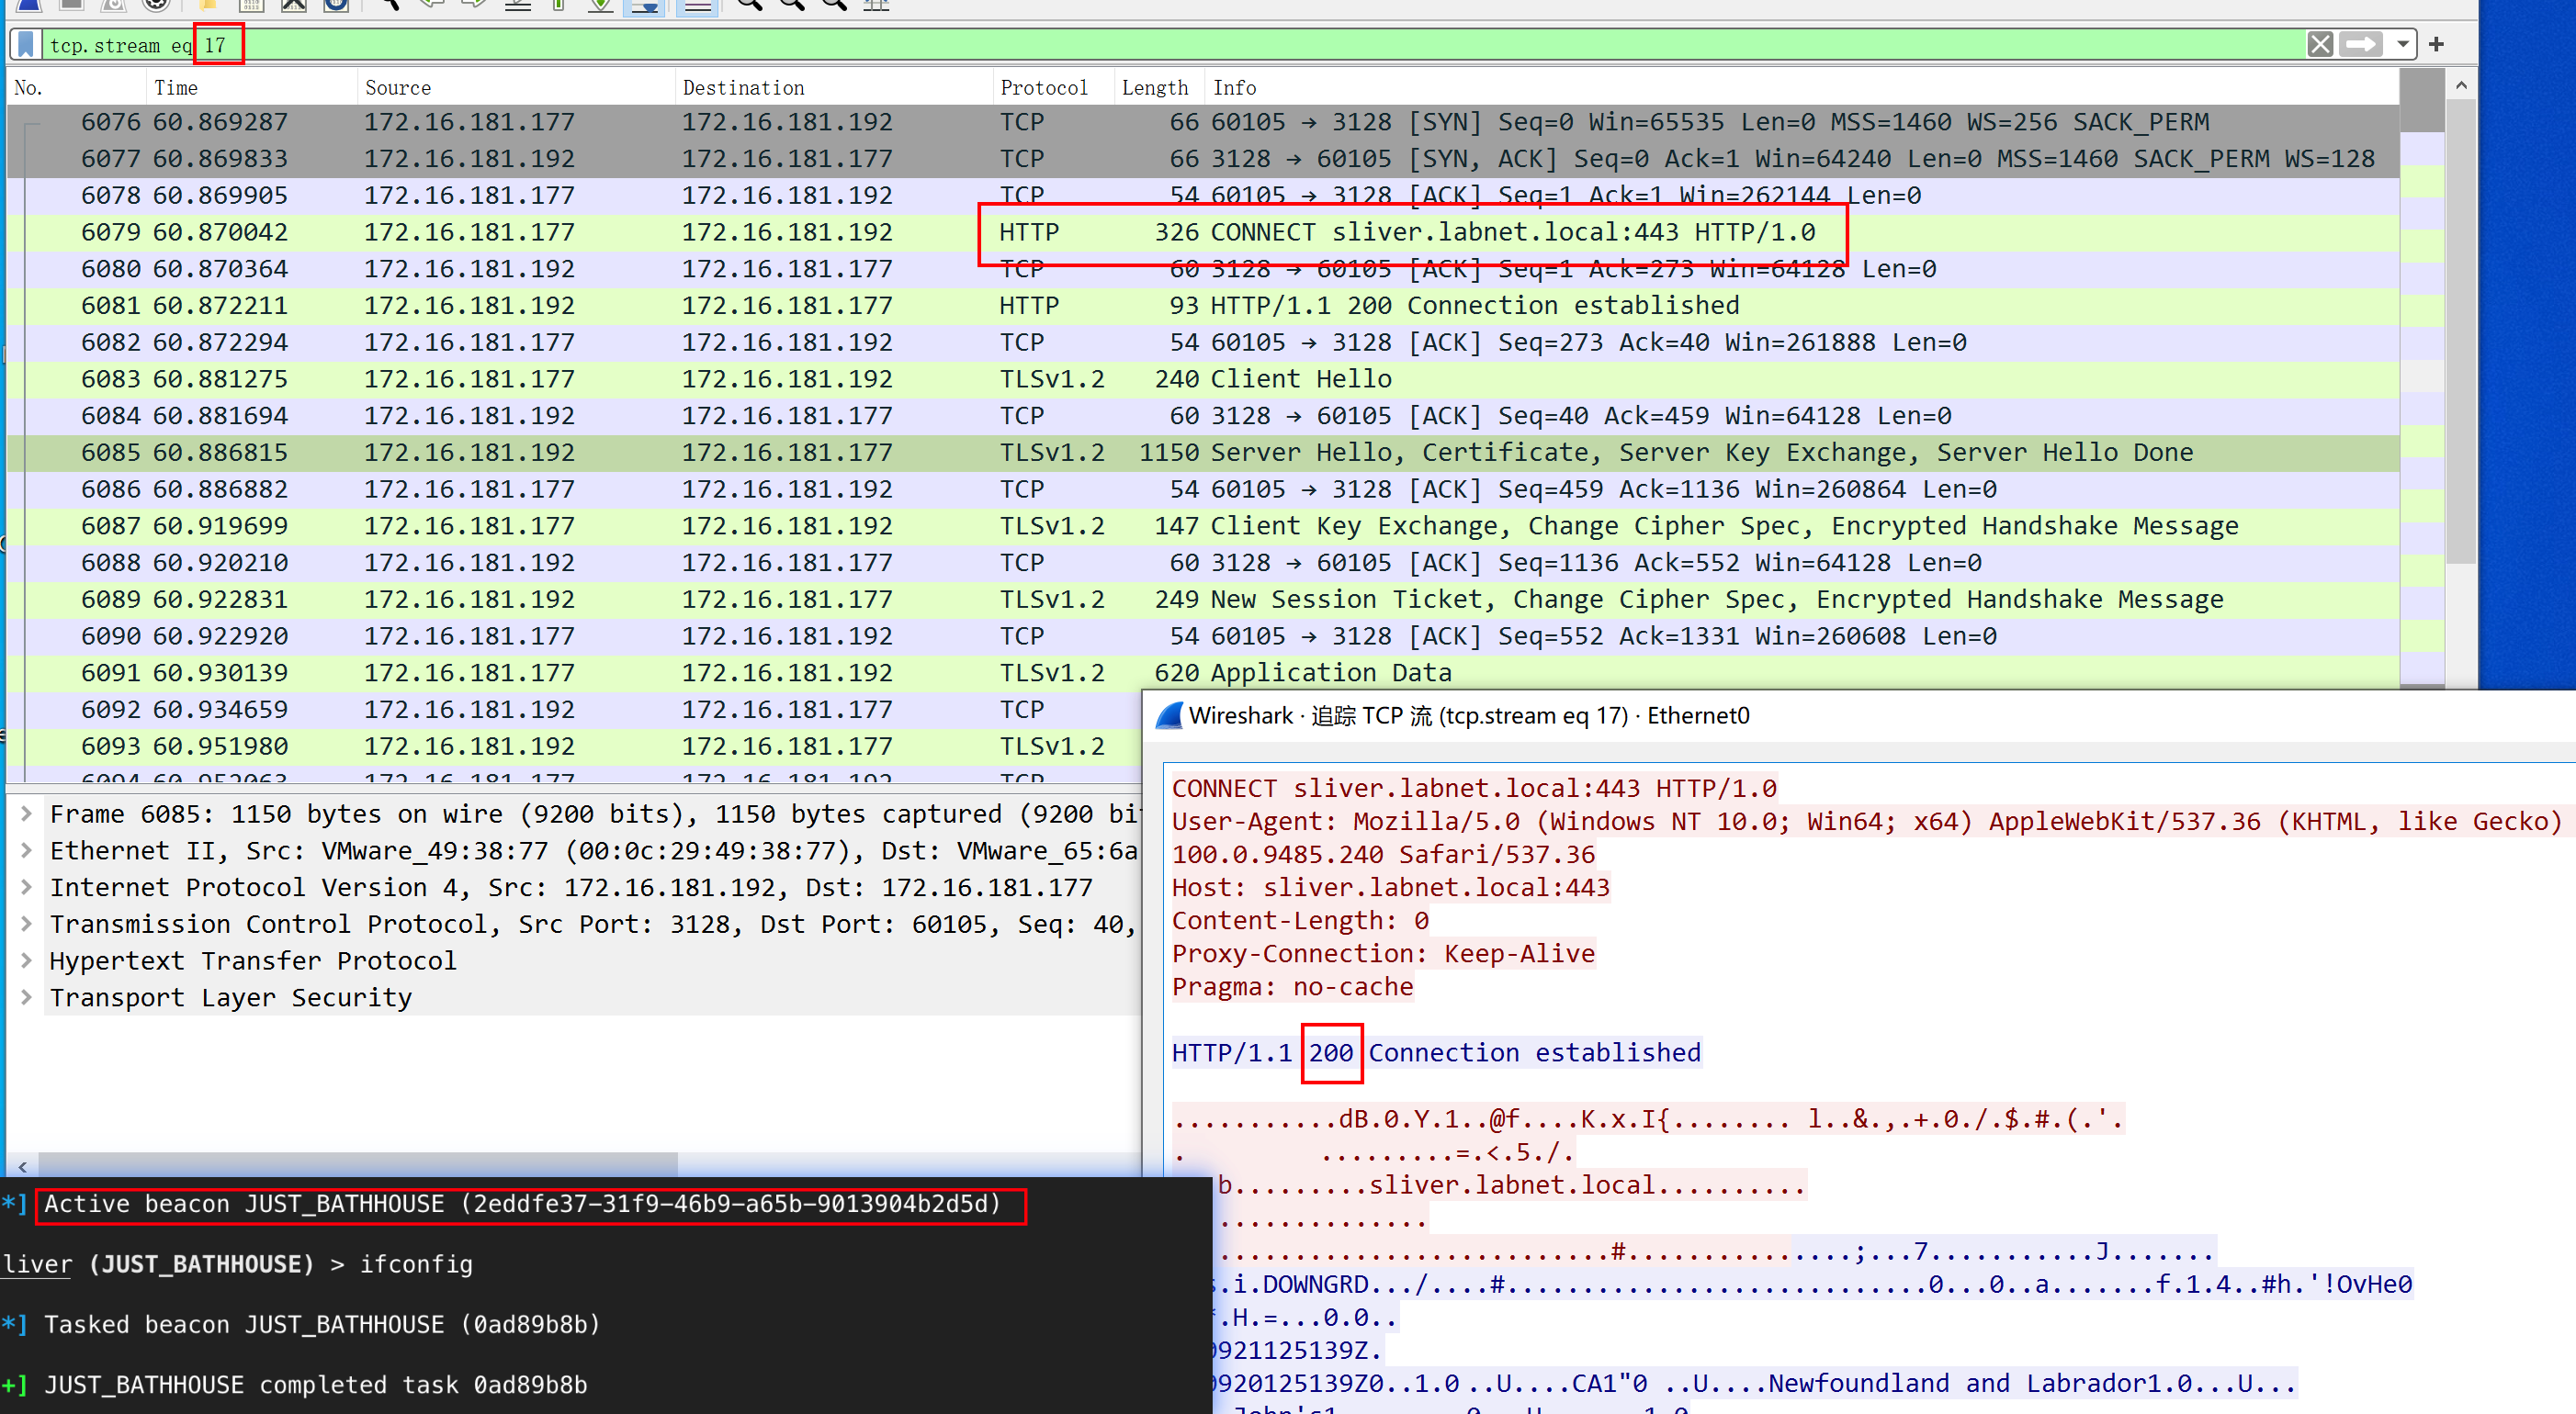This screenshot has width=2576, height=1414.
Task: Click Active beacon JUST_BATHHOUSE line in terminal
Action: 522,1204
